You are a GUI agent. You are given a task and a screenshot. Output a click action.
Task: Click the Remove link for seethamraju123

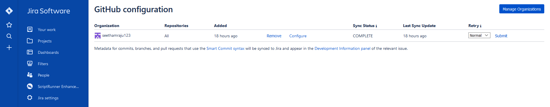(x=274, y=36)
